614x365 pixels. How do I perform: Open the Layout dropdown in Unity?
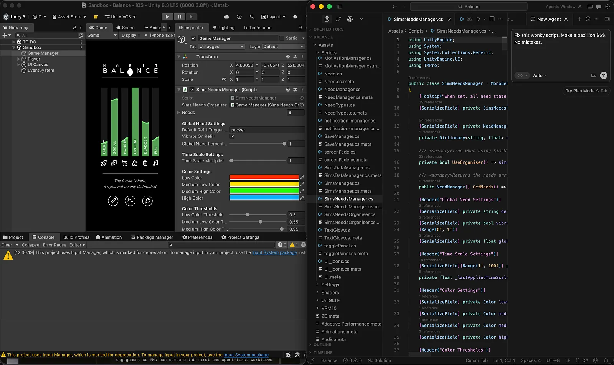tap(274, 17)
